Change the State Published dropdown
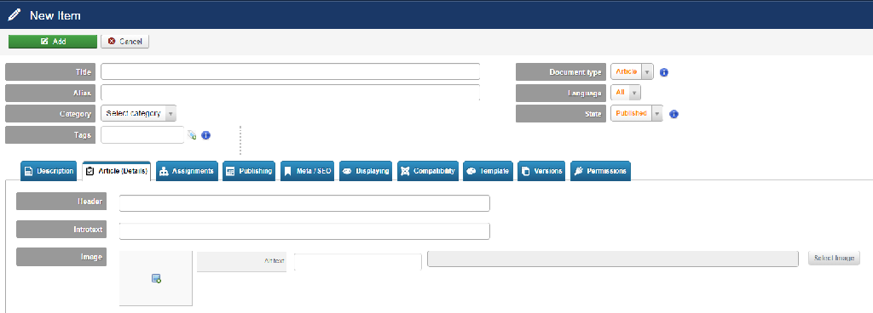Viewport: 873px width, 313px height. tap(637, 113)
